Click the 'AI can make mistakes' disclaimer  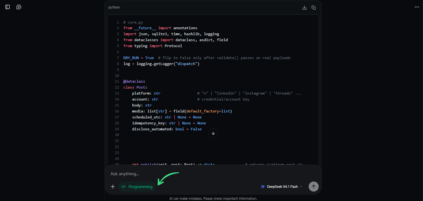tap(213, 198)
